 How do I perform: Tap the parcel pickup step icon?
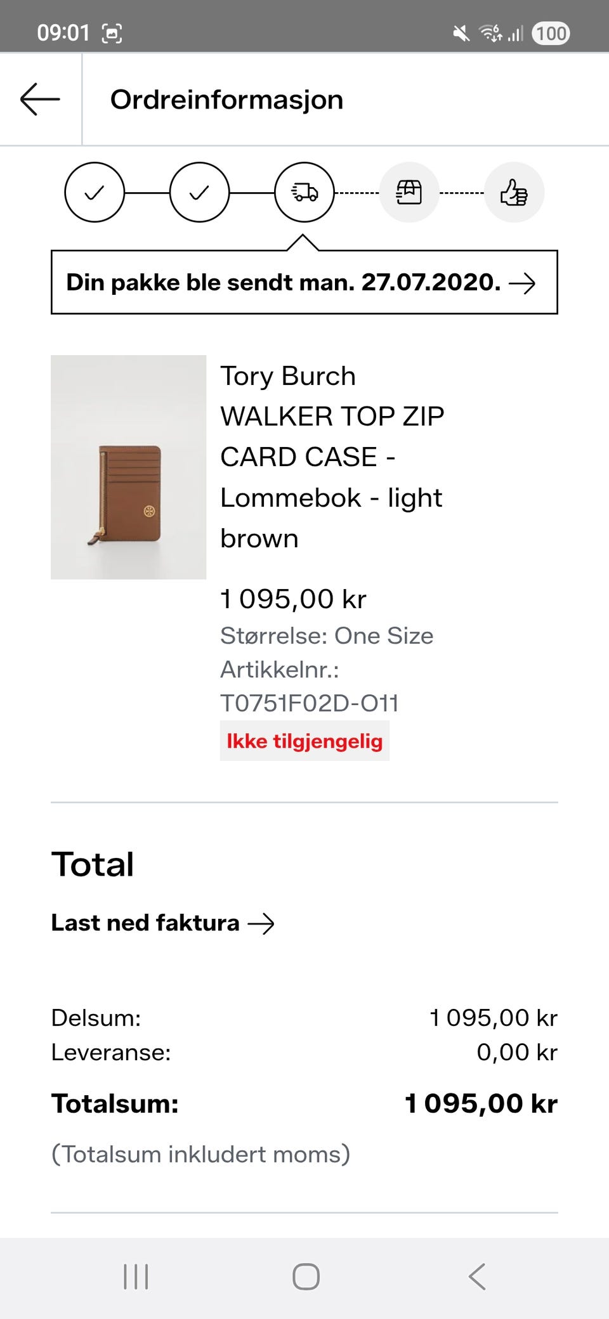[409, 192]
